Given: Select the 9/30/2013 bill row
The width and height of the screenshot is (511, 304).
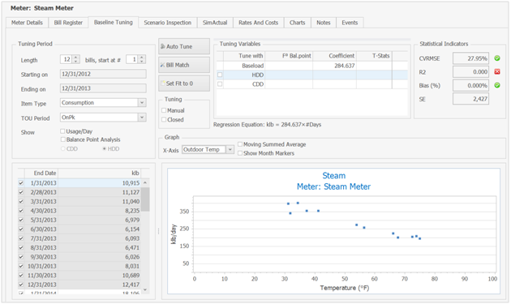Looking at the screenshot, I should 79,257.
